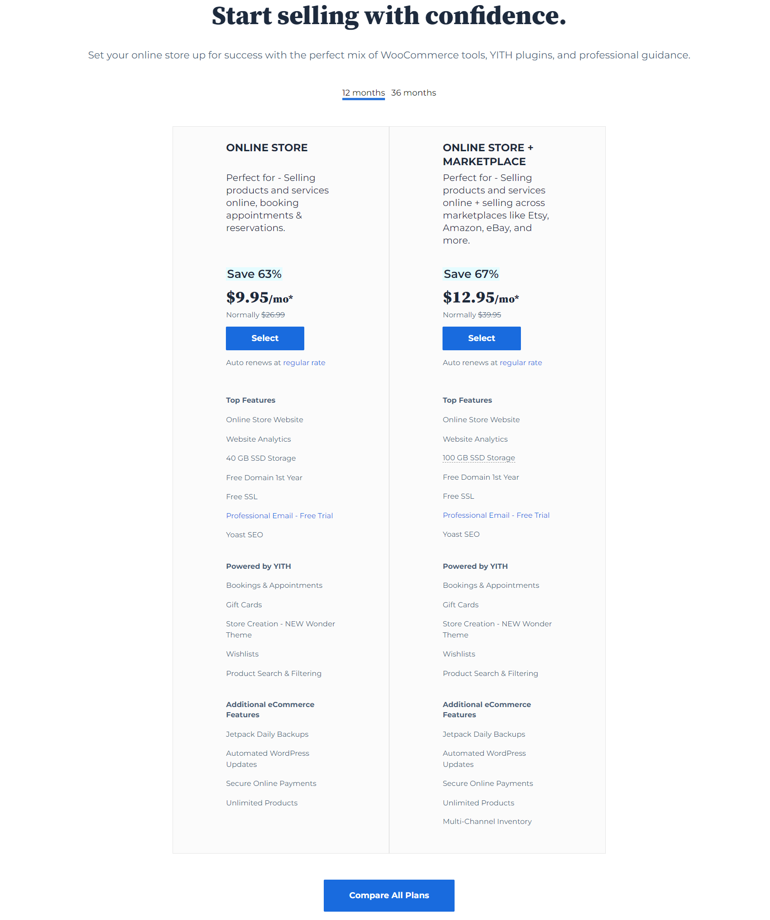Viewport: 770px width, 920px height.
Task: Open Professional Email - Free Trial in Marketplace plan
Action: click(496, 515)
